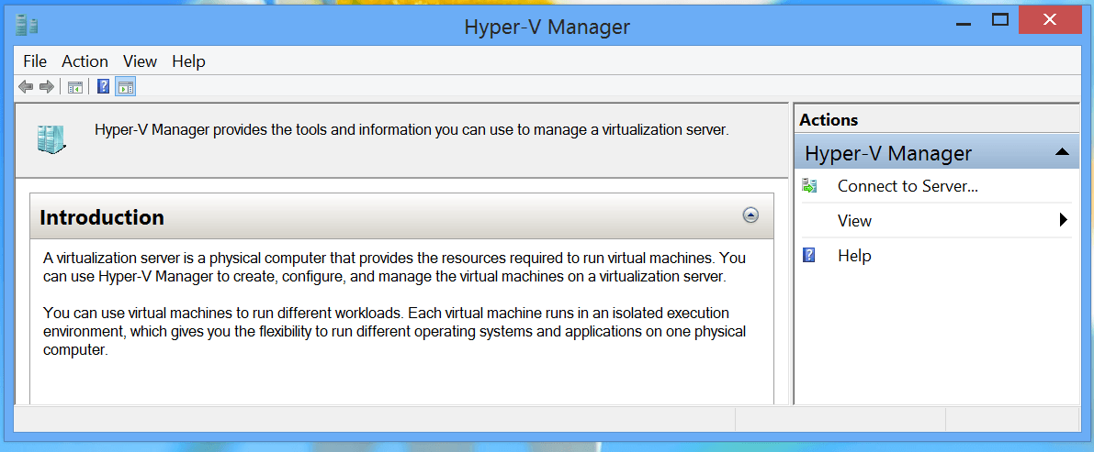
Task: Click the Forward arrow toolbar icon
Action: pos(47,87)
